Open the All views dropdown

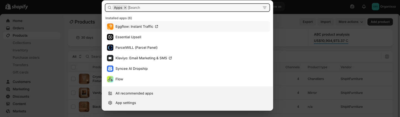coord(77,56)
